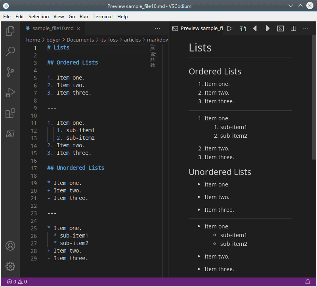
Task: Open the Explorer view in the activity bar
Action: pos(10,30)
